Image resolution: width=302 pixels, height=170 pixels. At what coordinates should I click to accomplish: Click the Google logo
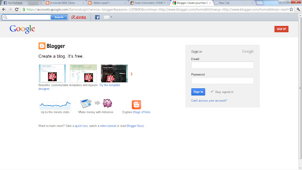[22, 29]
